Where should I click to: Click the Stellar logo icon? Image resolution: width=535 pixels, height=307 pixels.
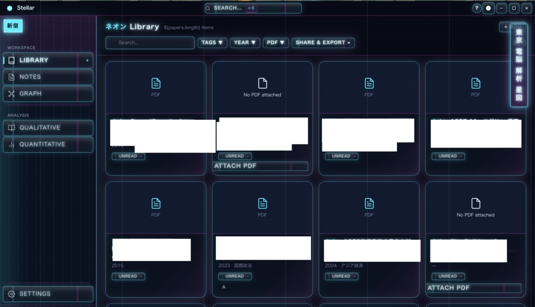[9, 8]
